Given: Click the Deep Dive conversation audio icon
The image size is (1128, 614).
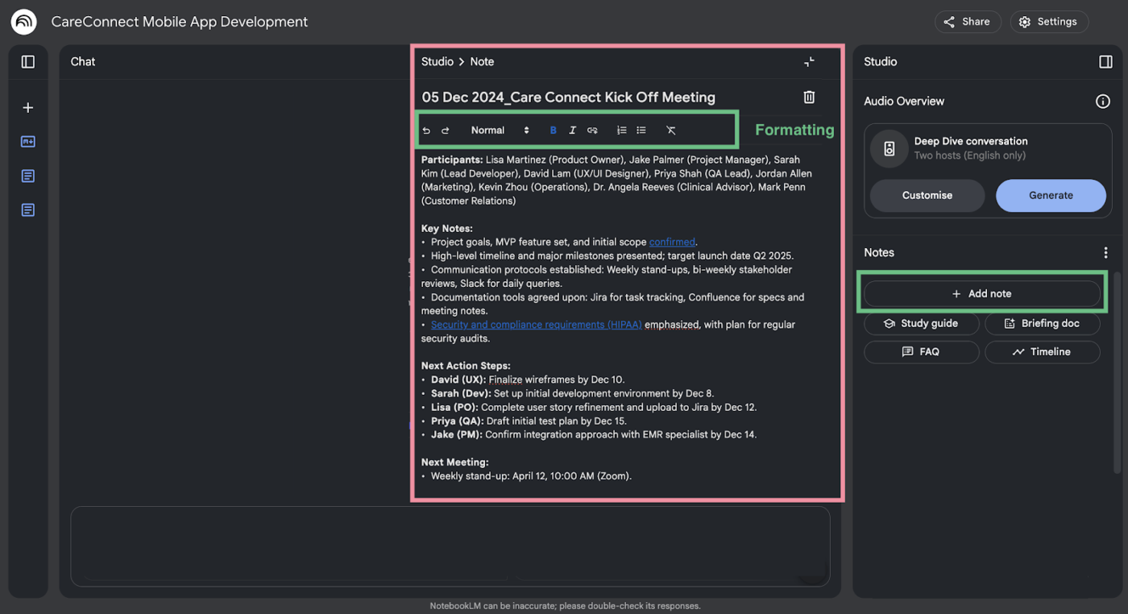Looking at the screenshot, I should pyautogui.click(x=890, y=148).
